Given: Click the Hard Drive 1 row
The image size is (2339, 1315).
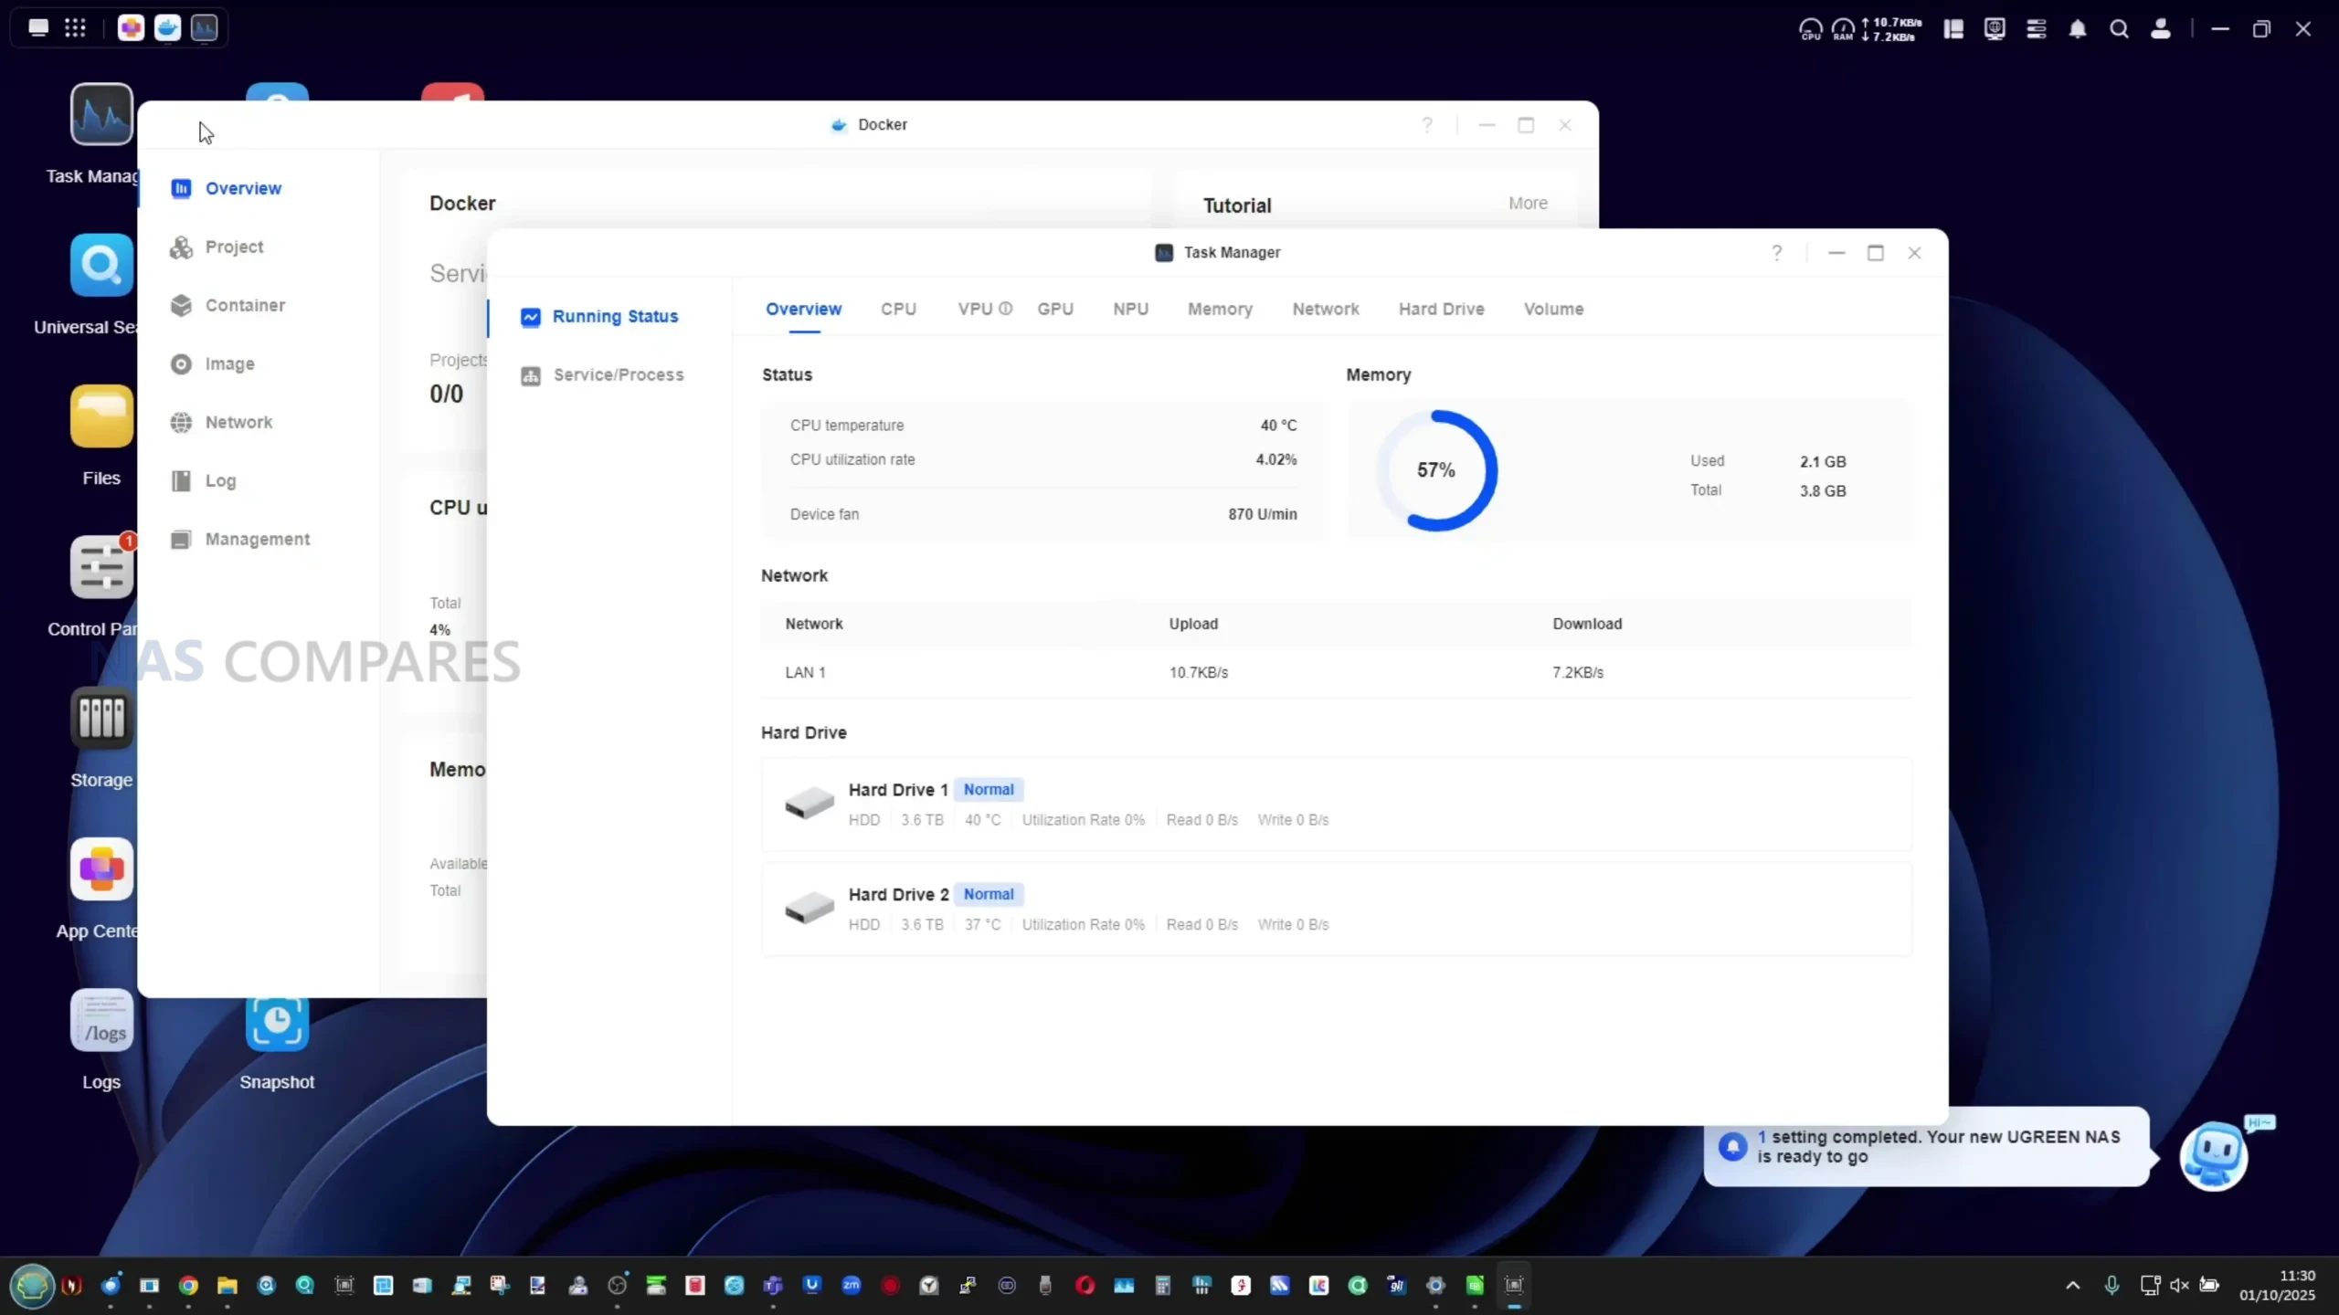Looking at the screenshot, I should [x=1334, y=804].
